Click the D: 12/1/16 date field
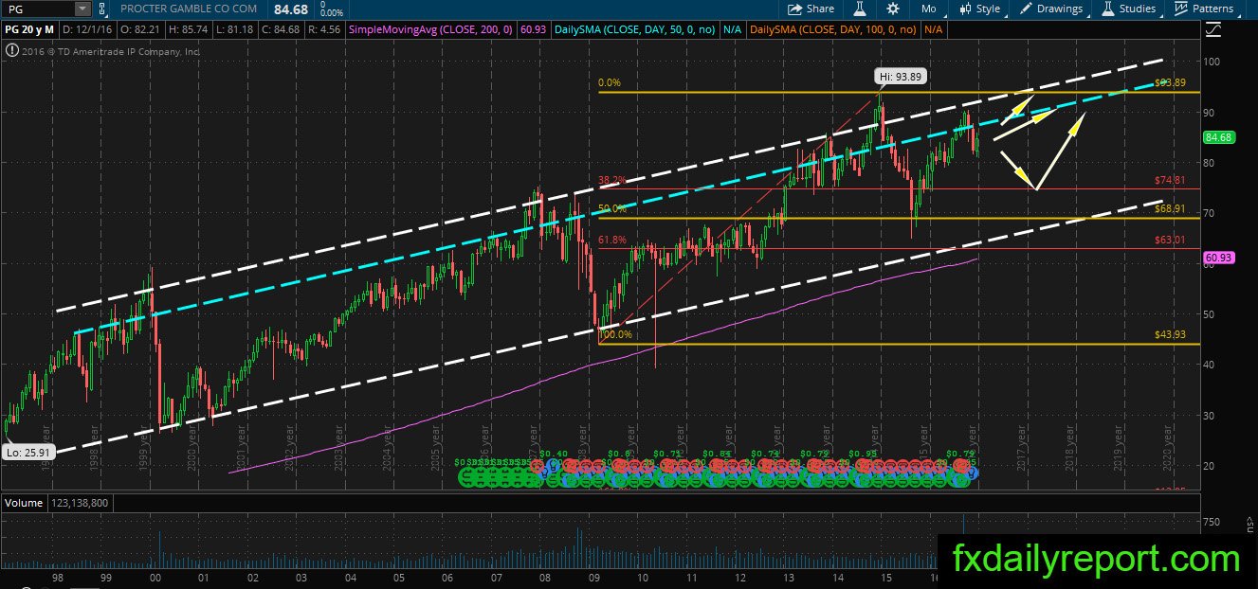This screenshot has height=589, width=1258. coord(87,30)
